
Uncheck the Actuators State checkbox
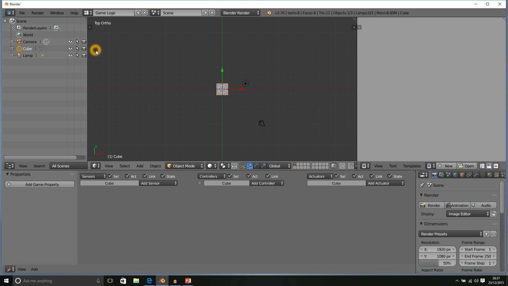[390, 176]
